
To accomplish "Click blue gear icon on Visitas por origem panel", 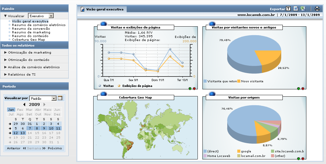I will (x=212, y=94).
